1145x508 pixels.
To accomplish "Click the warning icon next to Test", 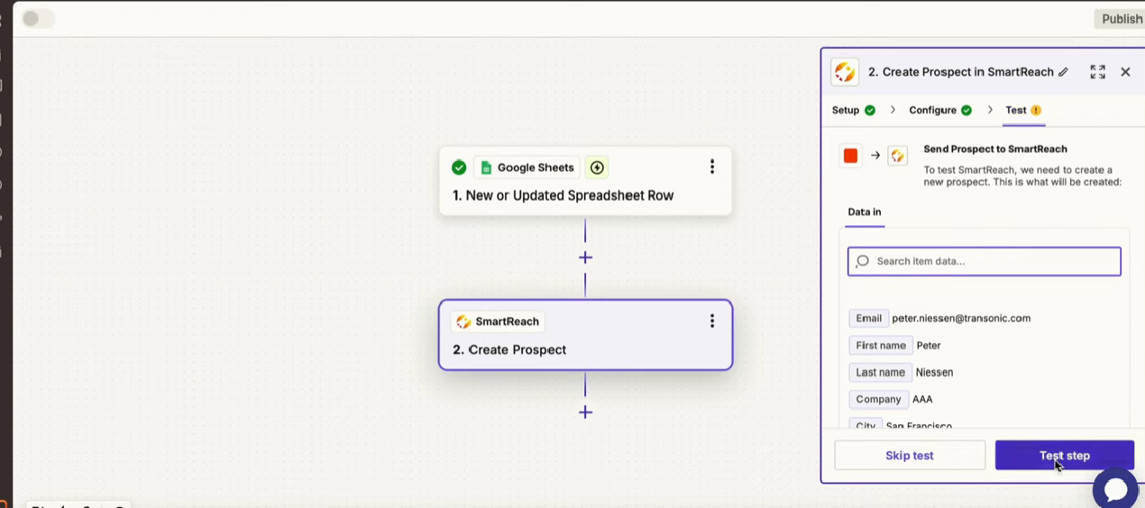I will [1036, 110].
